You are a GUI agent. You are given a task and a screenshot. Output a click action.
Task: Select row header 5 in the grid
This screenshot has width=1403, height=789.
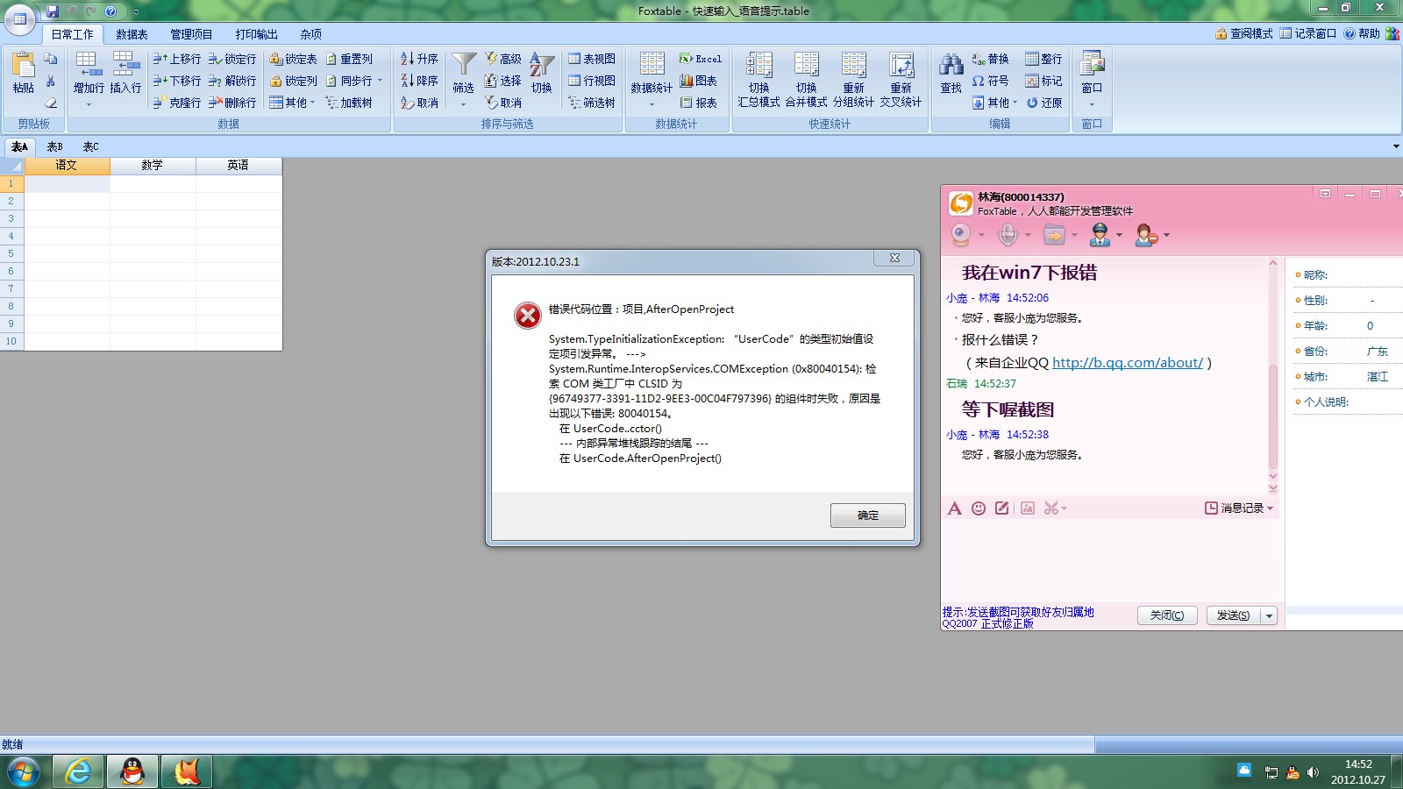click(11, 253)
